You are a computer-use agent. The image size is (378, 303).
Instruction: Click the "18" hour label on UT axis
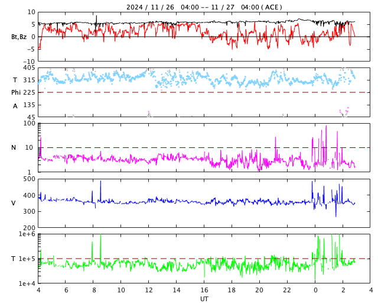pos(232,290)
